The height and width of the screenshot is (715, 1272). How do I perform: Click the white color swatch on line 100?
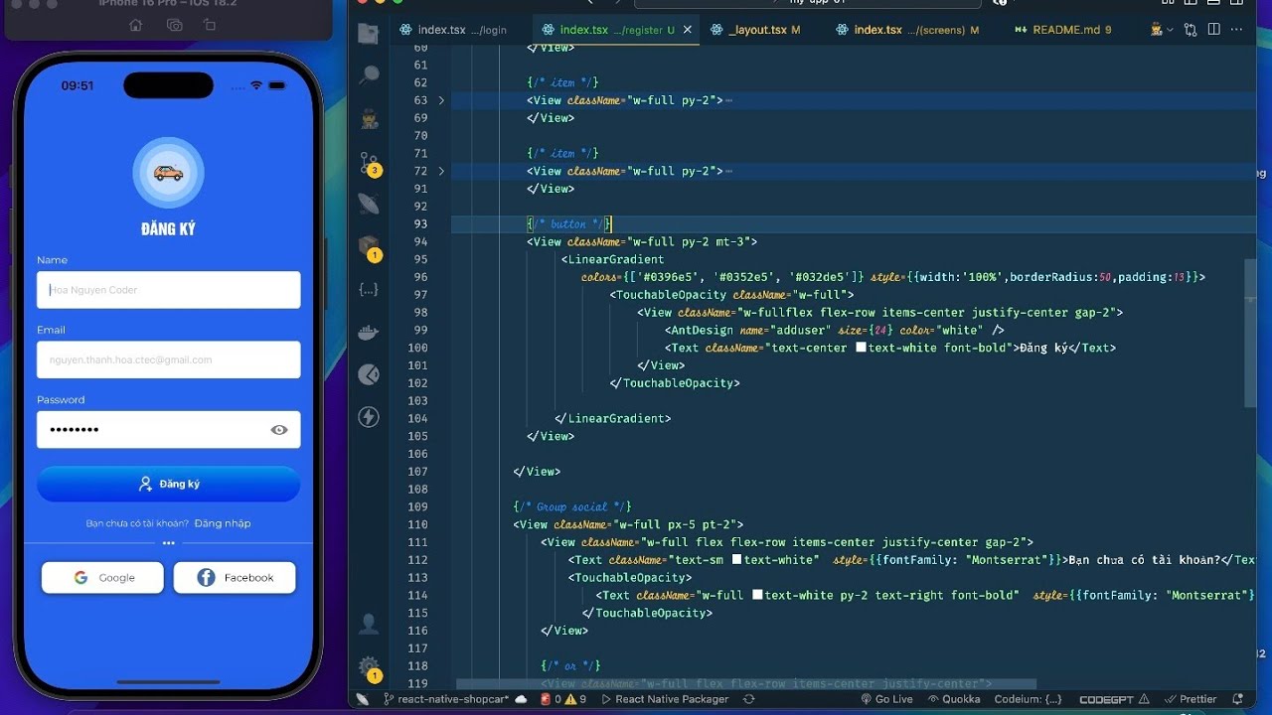[861, 348]
